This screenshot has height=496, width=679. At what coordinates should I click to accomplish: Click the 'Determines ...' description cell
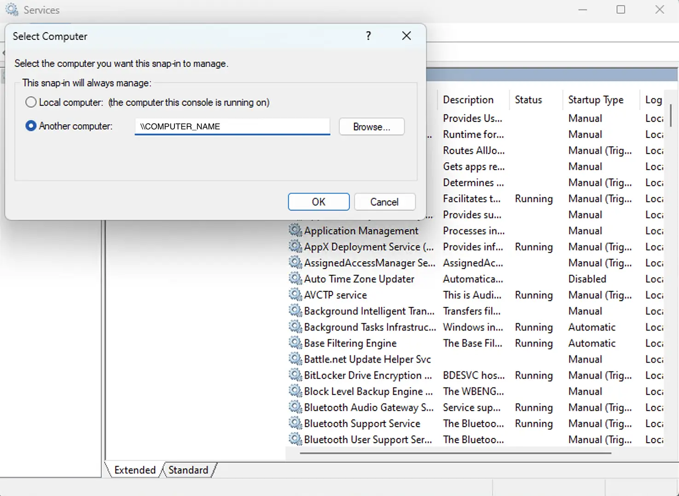[x=473, y=182]
